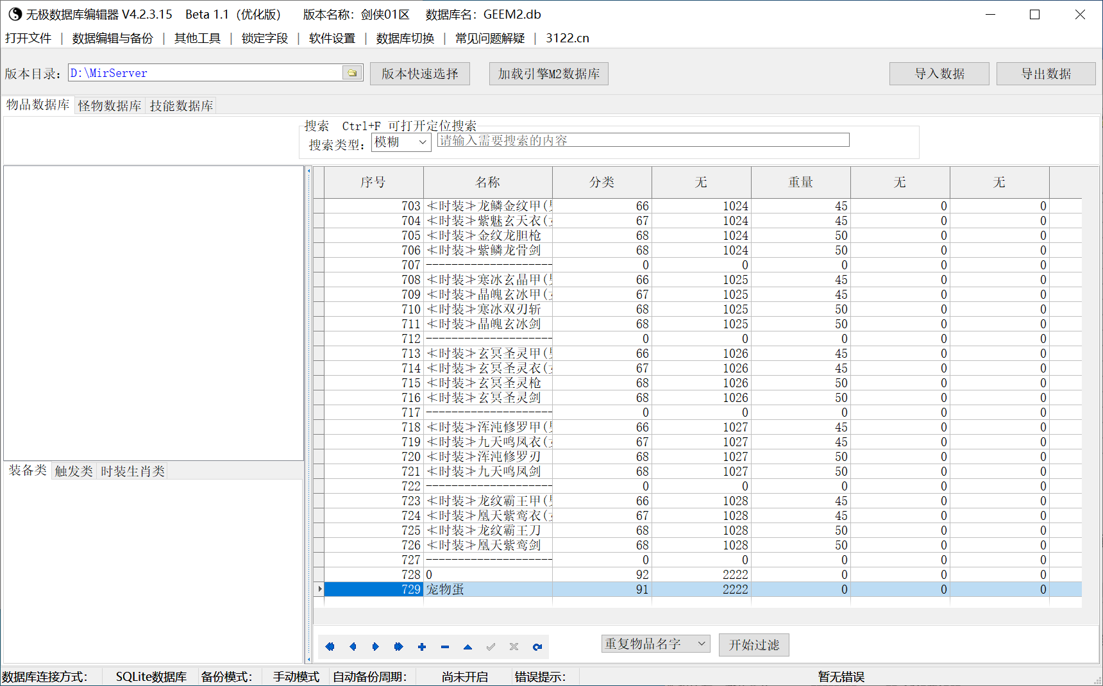1103x686 pixels.
Task: Open the 3122.cn menu item
Action: [568, 38]
